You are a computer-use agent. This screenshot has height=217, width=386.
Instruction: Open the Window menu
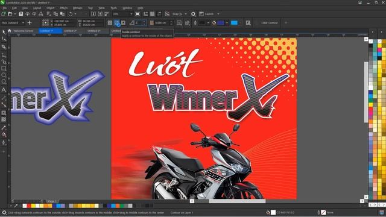click(x=127, y=8)
